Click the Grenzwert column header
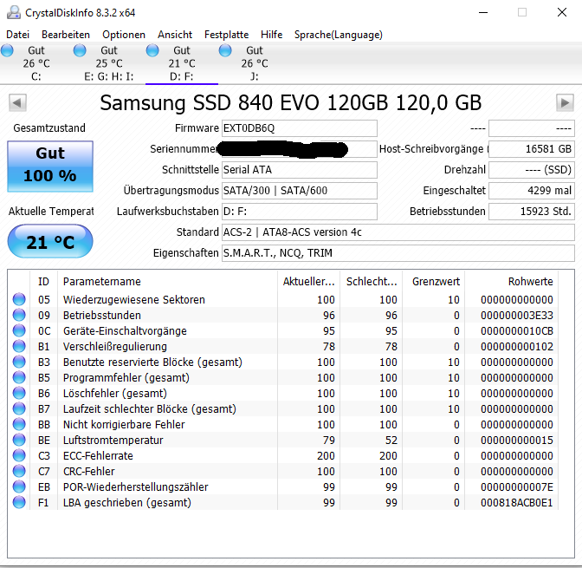Image resolution: width=582 pixels, height=568 pixels. pyautogui.click(x=434, y=281)
